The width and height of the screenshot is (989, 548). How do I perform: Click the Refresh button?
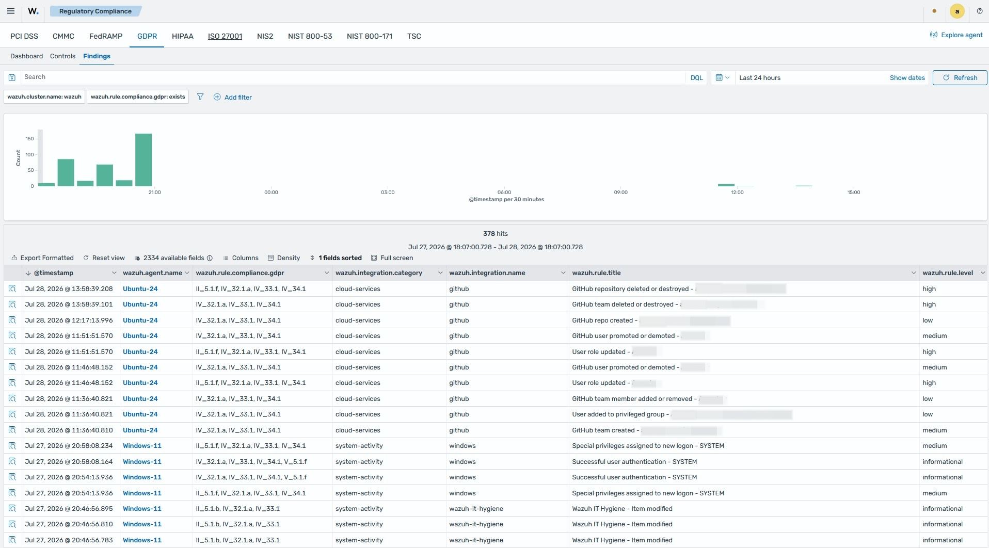click(x=960, y=78)
